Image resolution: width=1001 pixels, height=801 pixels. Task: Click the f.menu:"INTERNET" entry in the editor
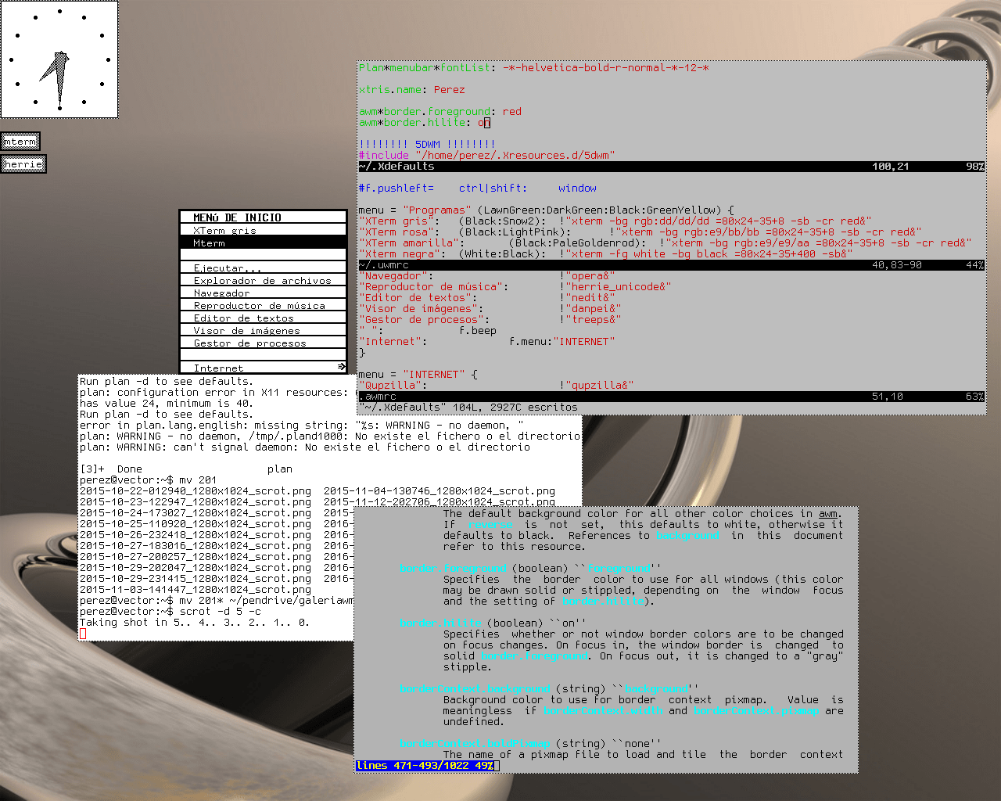pyautogui.click(x=562, y=342)
